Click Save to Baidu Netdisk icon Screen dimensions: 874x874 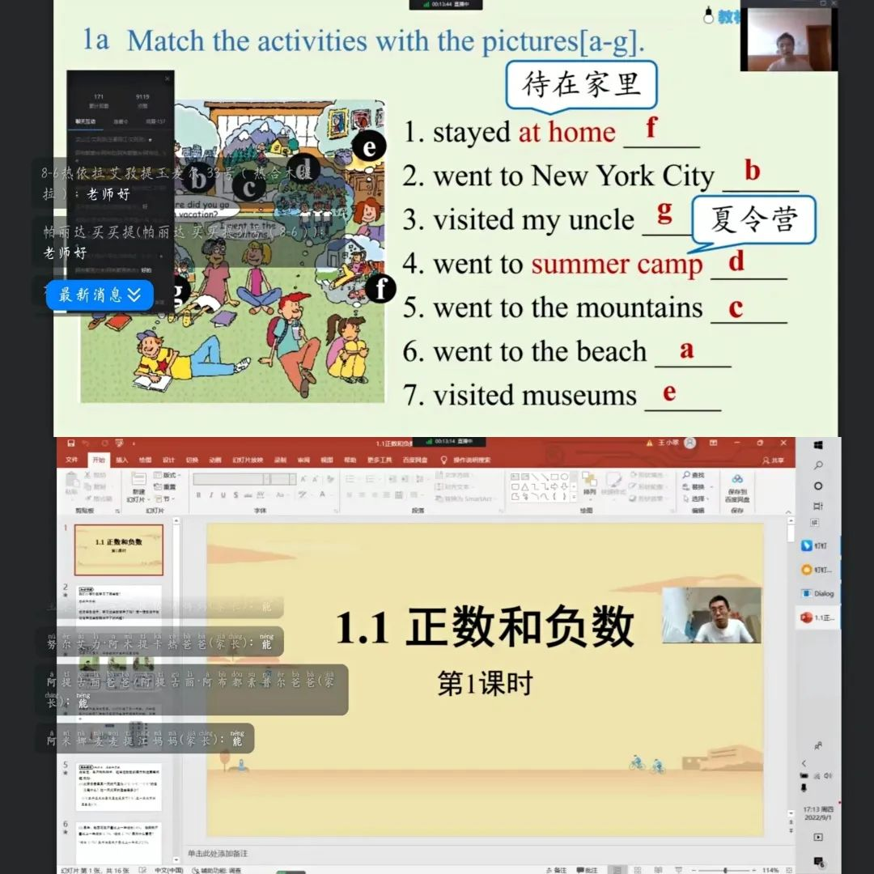736,485
